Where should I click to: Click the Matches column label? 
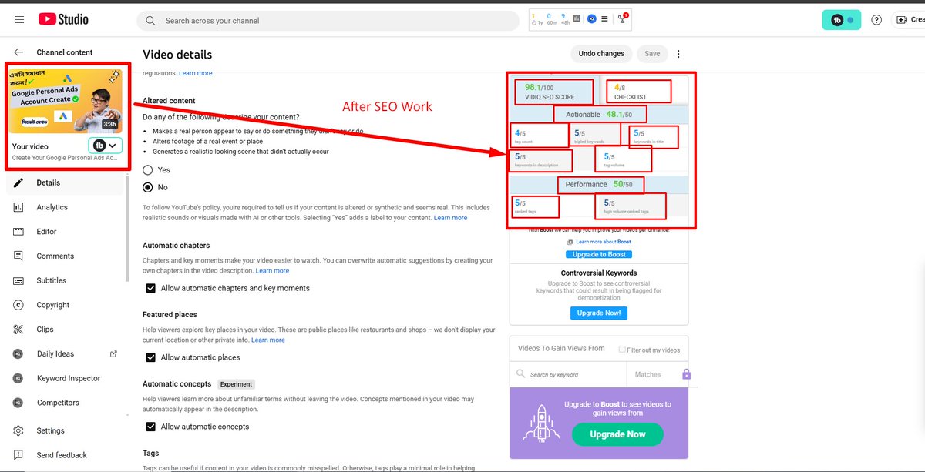[x=647, y=375]
